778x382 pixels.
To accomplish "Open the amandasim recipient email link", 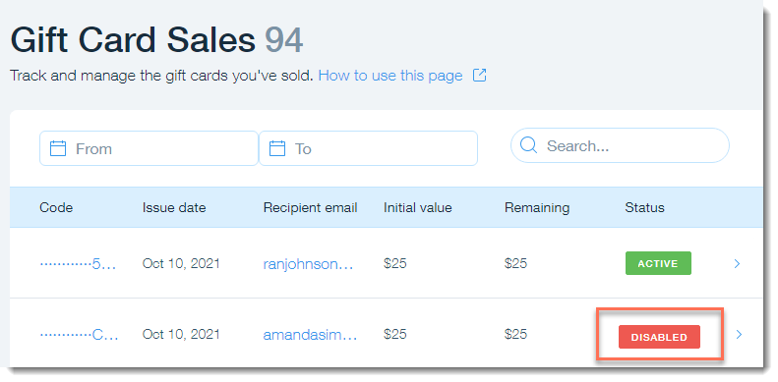I will point(310,335).
